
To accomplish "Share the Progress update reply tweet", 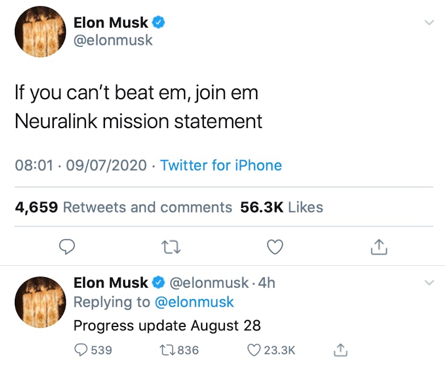I will 341,350.
